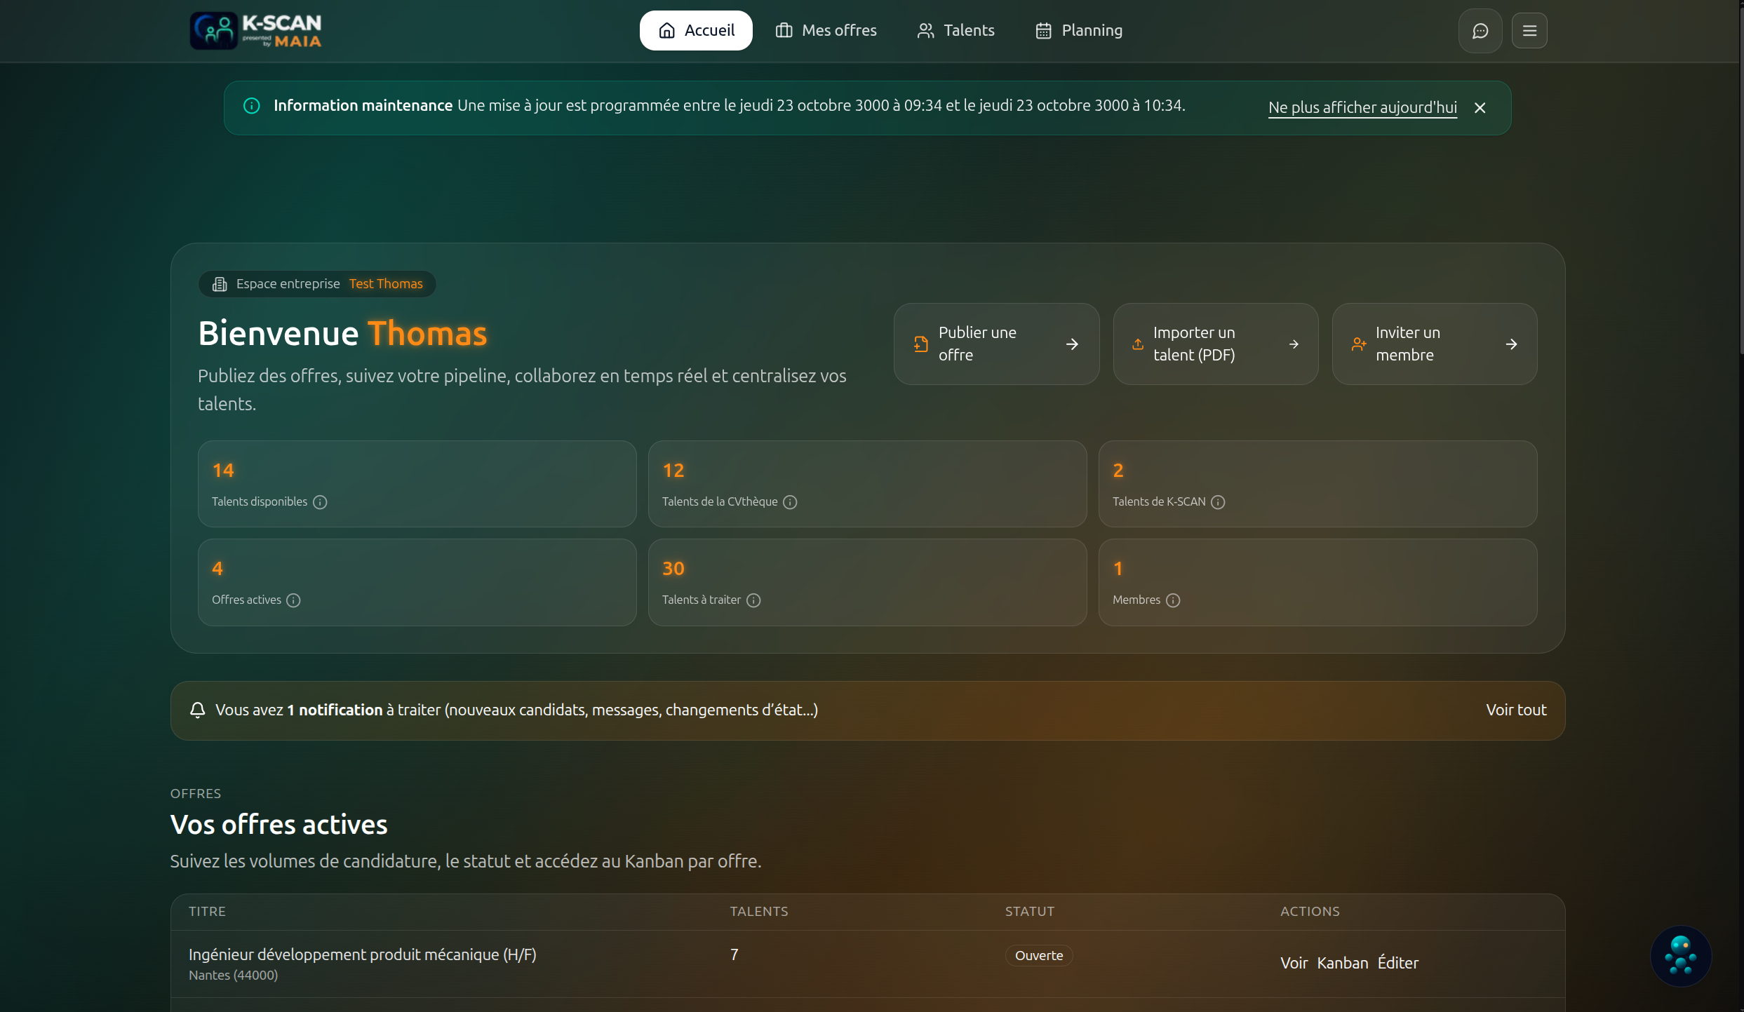Click info icon beside Talents de la CVthèque
1744x1012 pixels.
790,502
